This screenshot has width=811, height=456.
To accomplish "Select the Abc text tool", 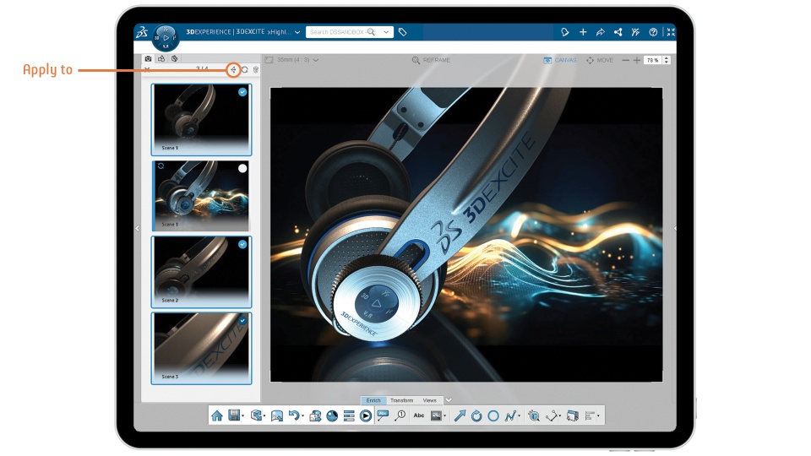I will point(419,415).
